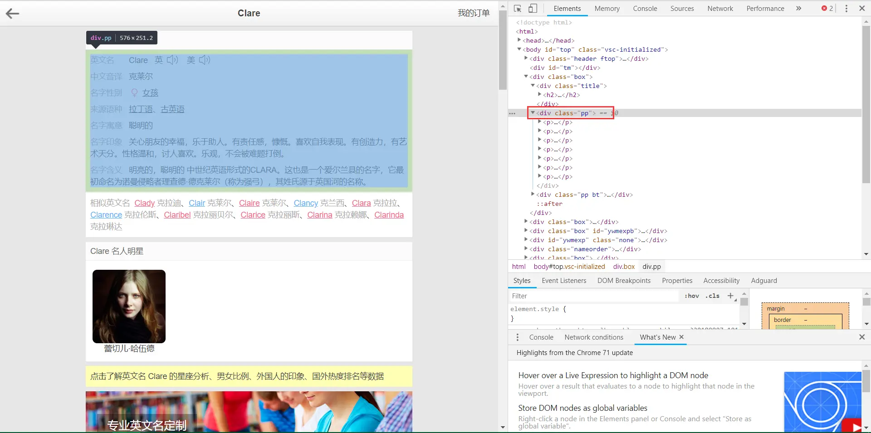871x433 pixels.
Task: Switch to the Elements tab
Action: tap(567, 8)
